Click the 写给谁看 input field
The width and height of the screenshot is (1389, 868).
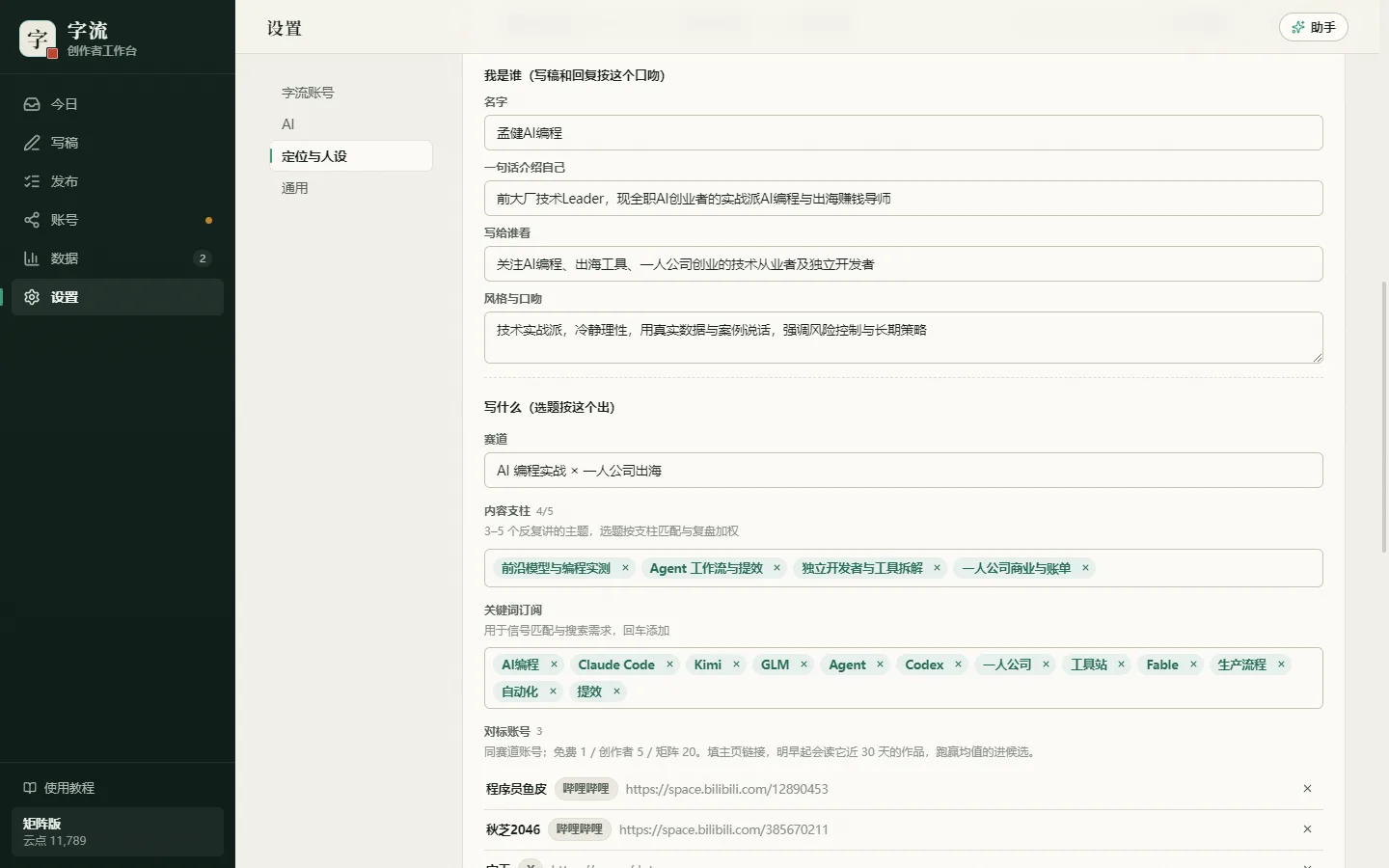[x=903, y=264]
